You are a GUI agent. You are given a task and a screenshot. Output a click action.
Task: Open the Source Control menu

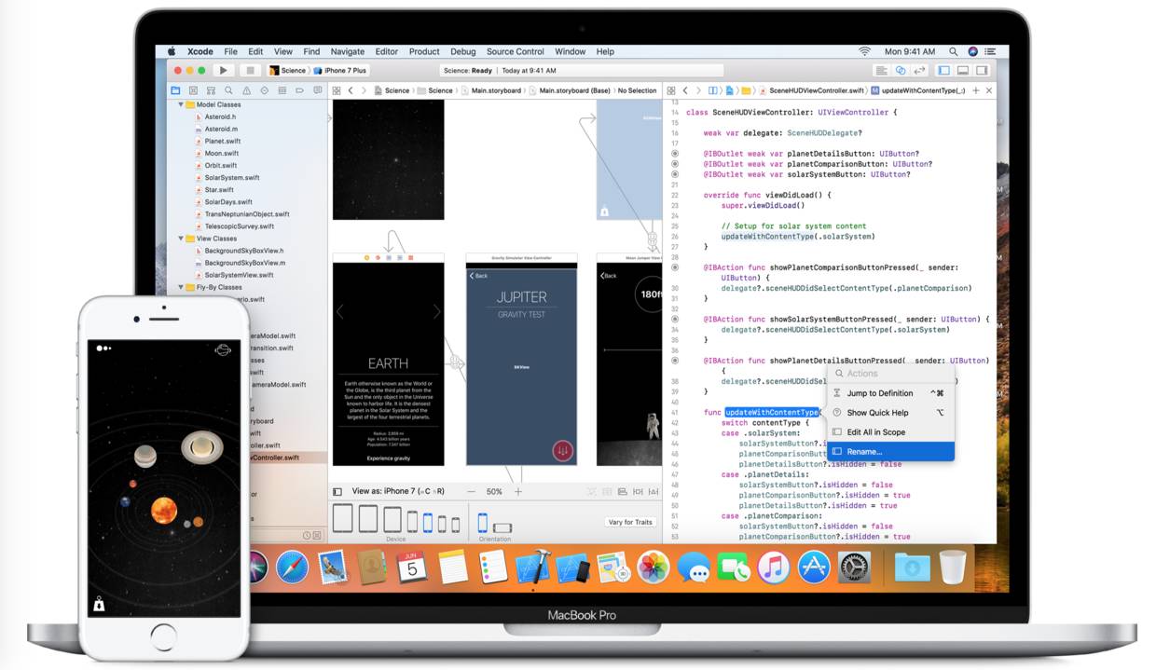(515, 51)
